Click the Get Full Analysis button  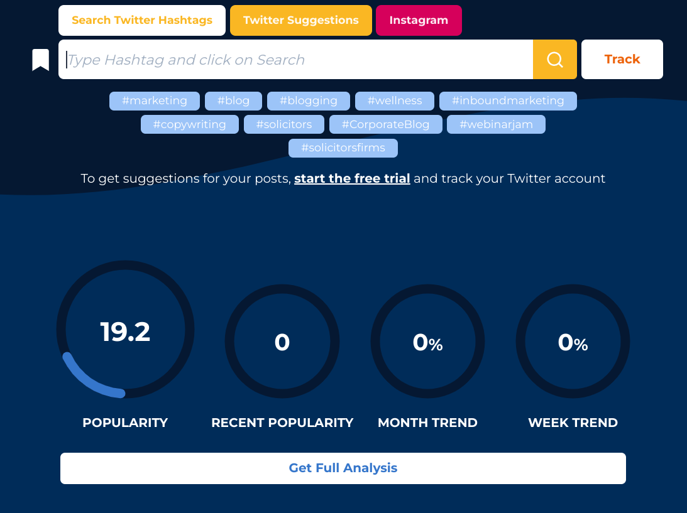tap(343, 468)
